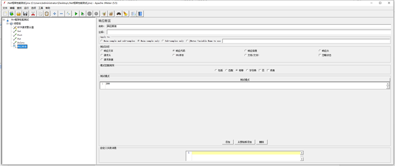The image size is (395, 166).
Task: Open the 编辑 menu
Action: (12, 8)
